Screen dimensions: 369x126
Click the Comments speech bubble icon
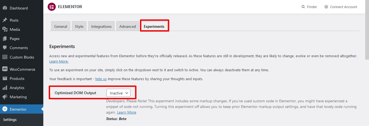(x=5, y=48)
